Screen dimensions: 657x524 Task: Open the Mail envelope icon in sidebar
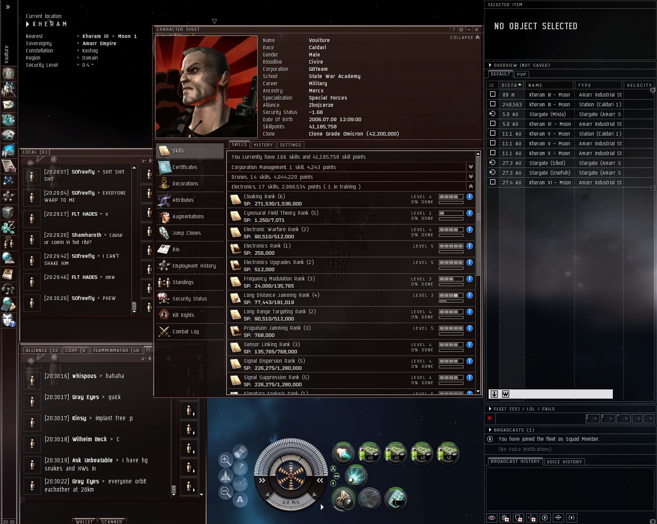click(x=8, y=104)
